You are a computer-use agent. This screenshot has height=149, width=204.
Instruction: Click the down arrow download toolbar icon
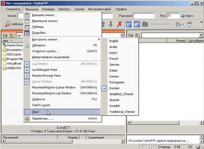111,24
